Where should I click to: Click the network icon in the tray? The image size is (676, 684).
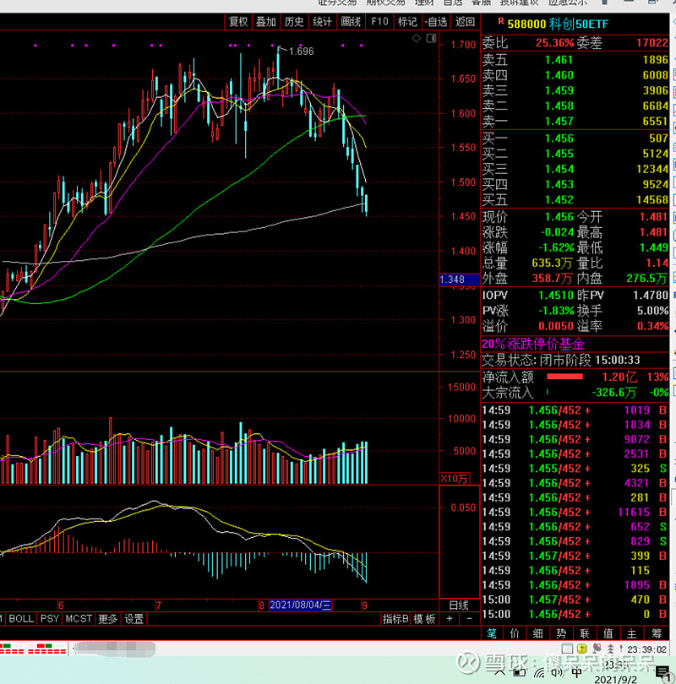(538, 674)
